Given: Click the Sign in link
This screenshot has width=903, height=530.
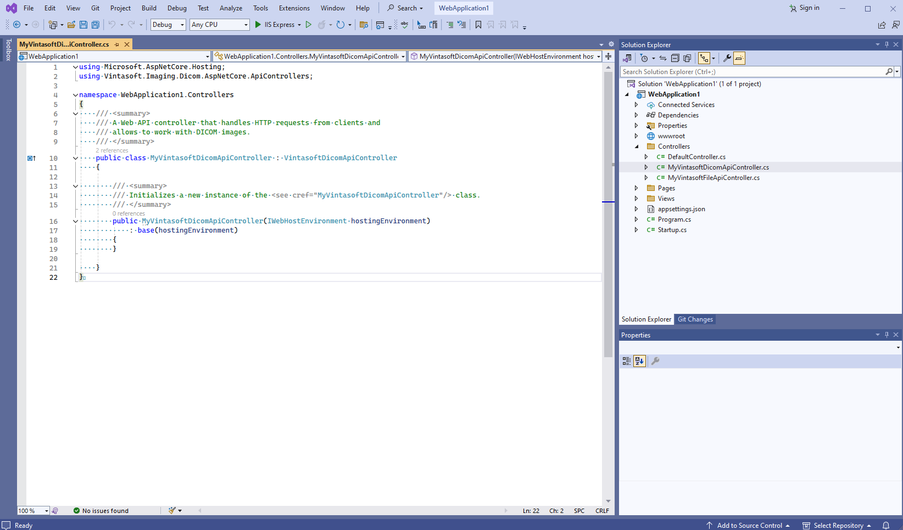Looking at the screenshot, I should 809,8.
